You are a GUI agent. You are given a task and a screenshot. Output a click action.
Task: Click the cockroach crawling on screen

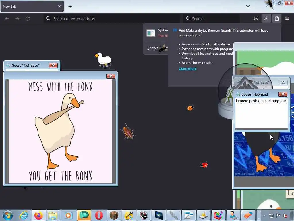(128, 132)
